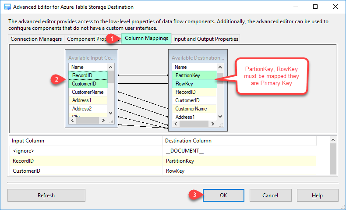Open the Input and Output Properties tab
This screenshot has width=346, height=210.
point(206,39)
